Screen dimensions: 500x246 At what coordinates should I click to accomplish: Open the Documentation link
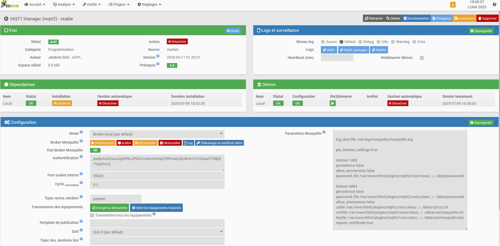pos(416,19)
